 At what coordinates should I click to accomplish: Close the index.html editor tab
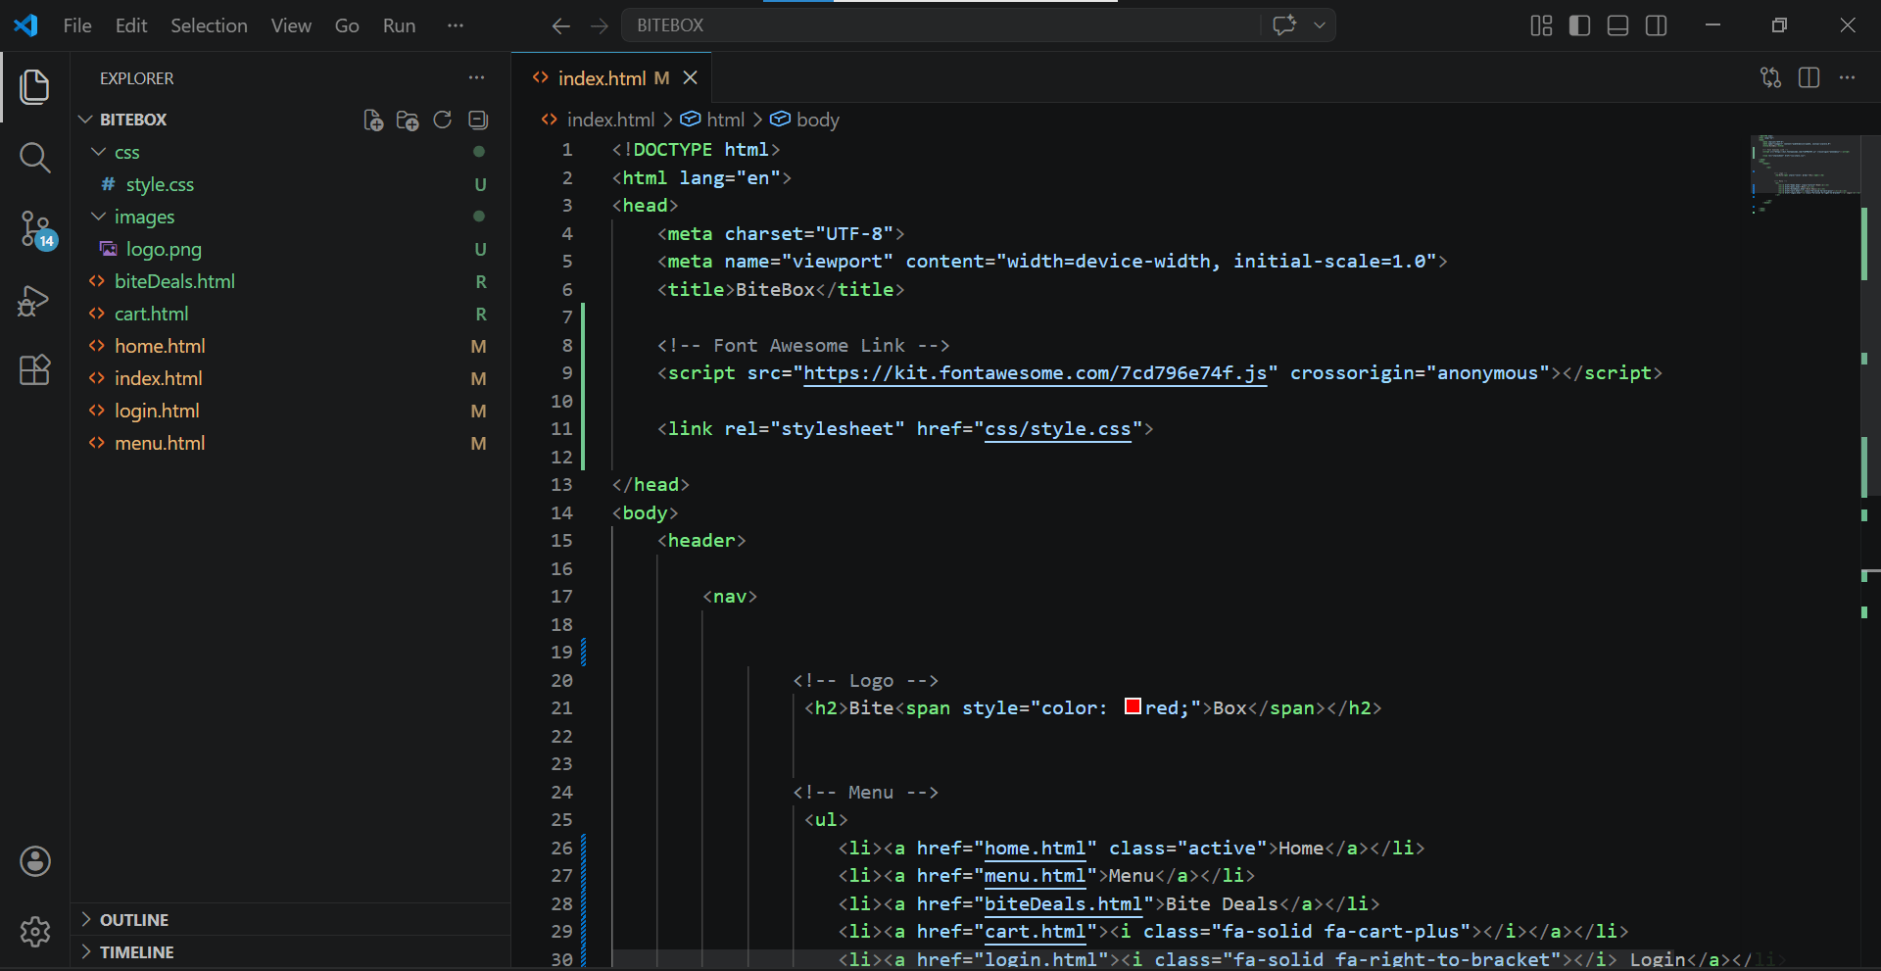(691, 77)
